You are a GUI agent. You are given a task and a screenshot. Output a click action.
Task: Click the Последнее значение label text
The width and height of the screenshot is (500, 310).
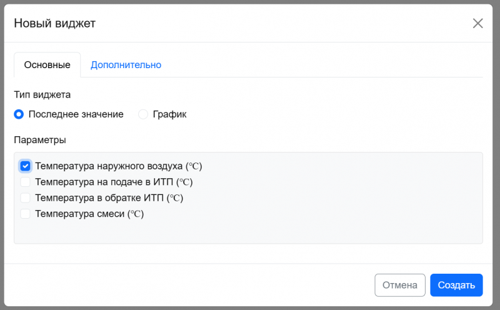pyautogui.click(x=76, y=114)
